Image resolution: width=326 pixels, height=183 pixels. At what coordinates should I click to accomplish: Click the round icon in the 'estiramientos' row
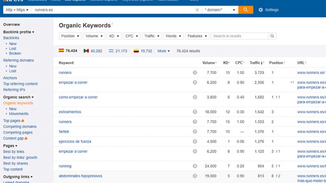pyautogui.click(x=195, y=112)
